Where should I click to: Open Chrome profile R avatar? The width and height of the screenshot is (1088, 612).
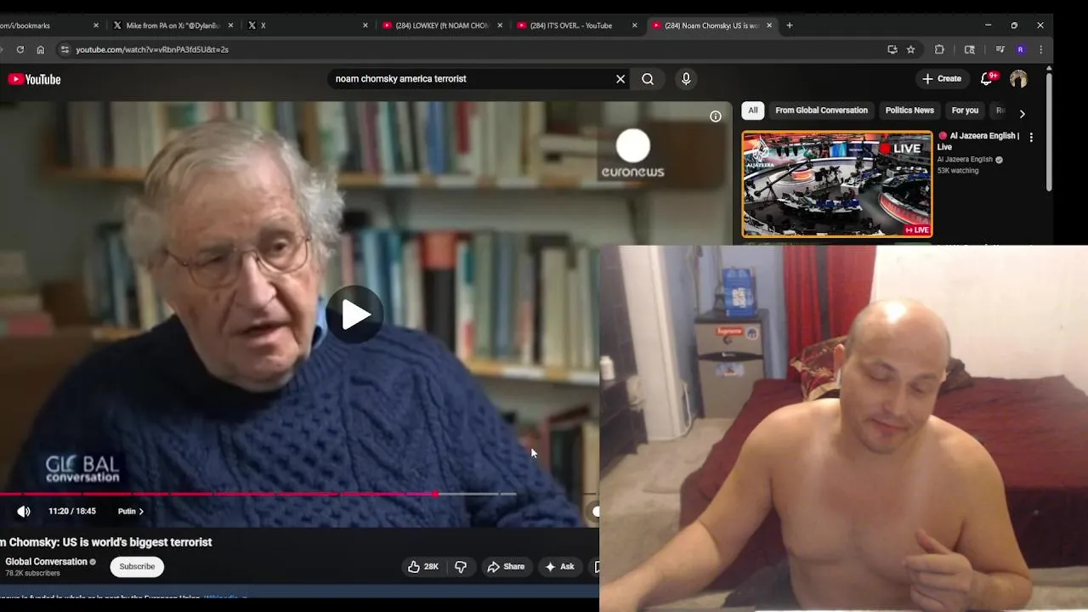[1021, 49]
